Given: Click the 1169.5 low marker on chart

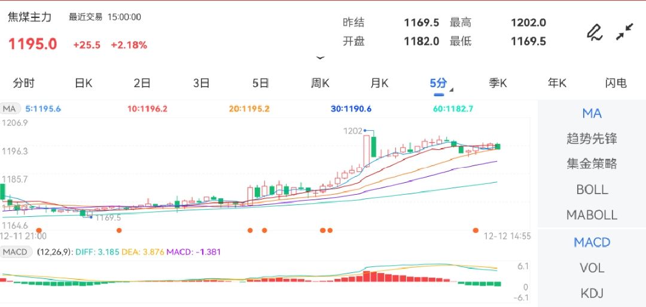Looking at the screenshot, I should click(108, 217).
